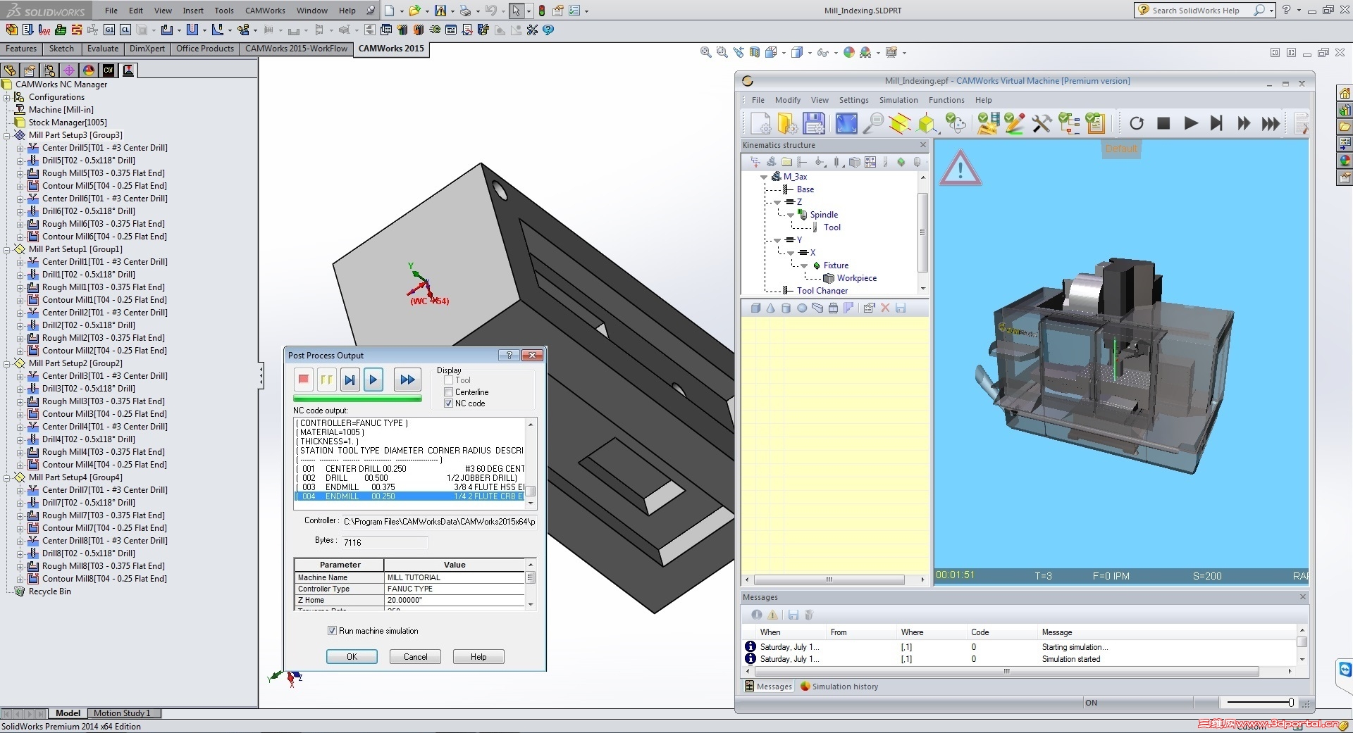Click the red stop button in Post Process Output
The image size is (1353, 733).
pyautogui.click(x=304, y=380)
